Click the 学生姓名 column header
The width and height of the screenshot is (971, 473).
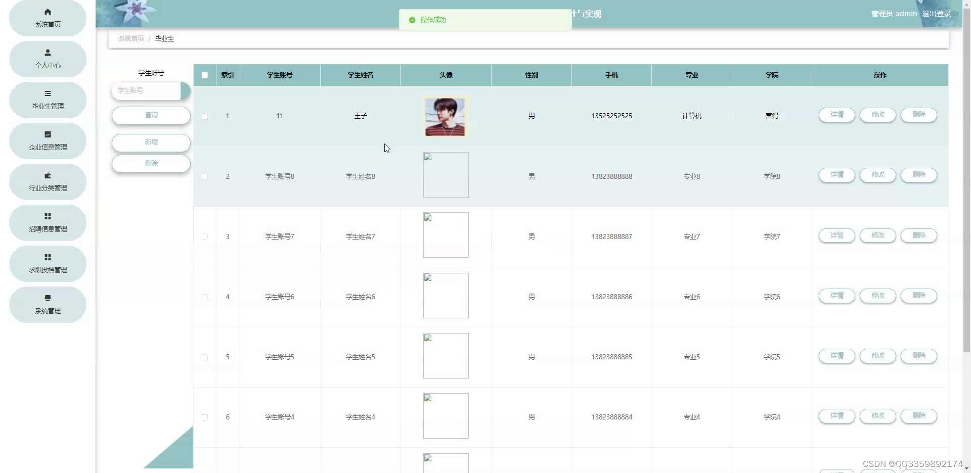360,75
